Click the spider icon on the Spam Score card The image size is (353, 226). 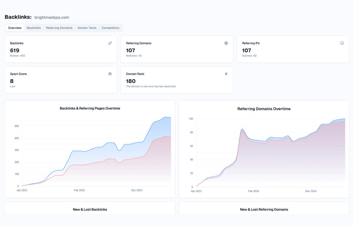(x=110, y=73)
